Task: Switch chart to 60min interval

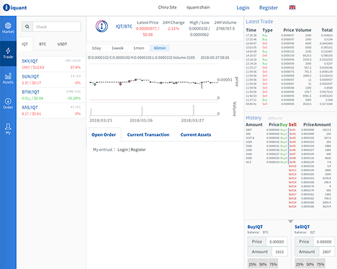Action: pyautogui.click(x=160, y=48)
